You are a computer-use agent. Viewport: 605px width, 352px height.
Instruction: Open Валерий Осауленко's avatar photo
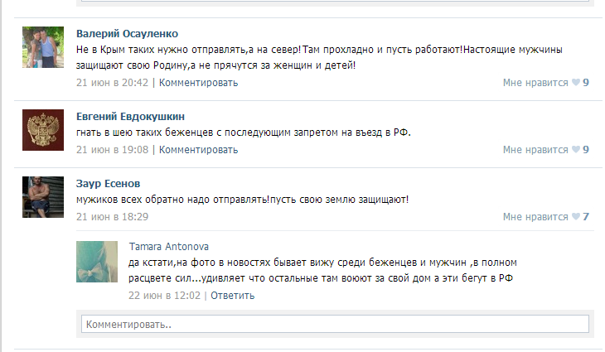tap(43, 47)
